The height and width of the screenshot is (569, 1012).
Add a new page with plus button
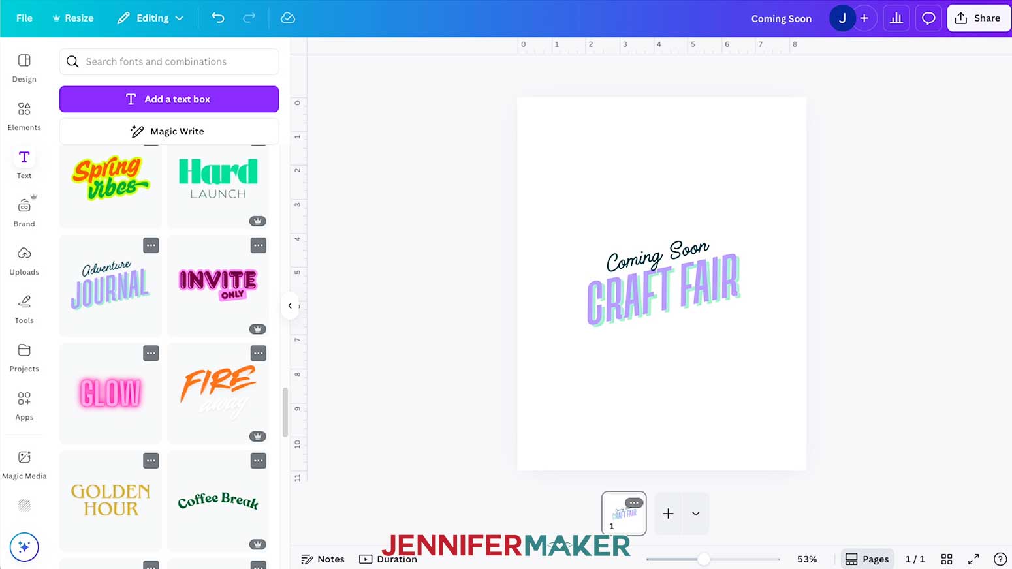coord(669,514)
